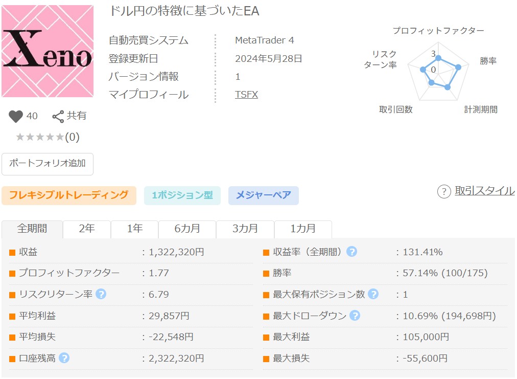Click help icon beside 最大ドローダウン
The width and height of the screenshot is (517, 379).
coord(355,316)
